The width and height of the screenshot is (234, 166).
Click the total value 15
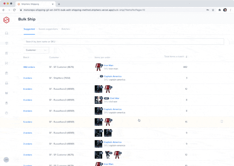tap(186, 122)
